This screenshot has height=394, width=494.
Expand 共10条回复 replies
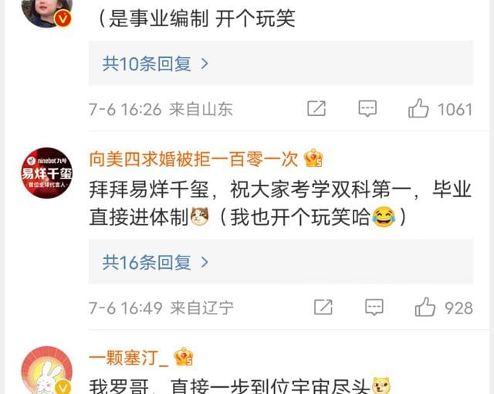(x=281, y=63)
